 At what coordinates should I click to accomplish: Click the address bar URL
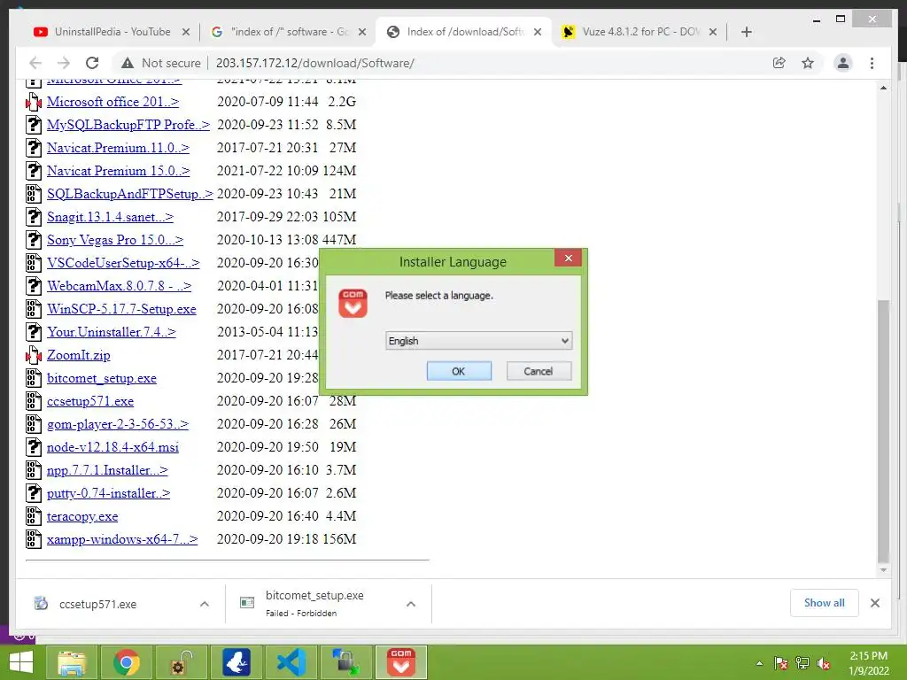[x=315, y=63]
